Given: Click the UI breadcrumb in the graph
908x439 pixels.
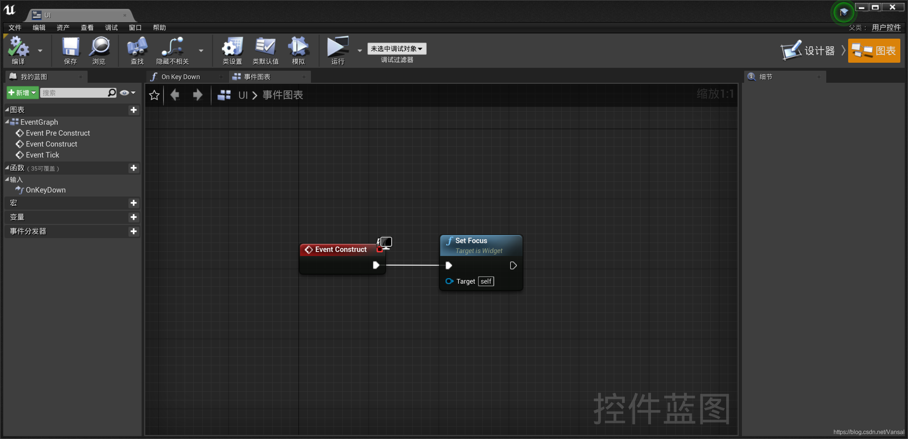Looking at the screenshot, I should click(243, 95).
